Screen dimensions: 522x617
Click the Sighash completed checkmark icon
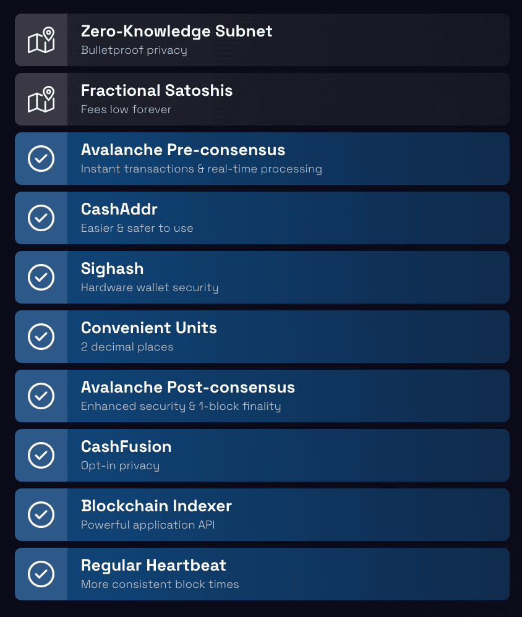pyautogui.click(x=41, y=278)
